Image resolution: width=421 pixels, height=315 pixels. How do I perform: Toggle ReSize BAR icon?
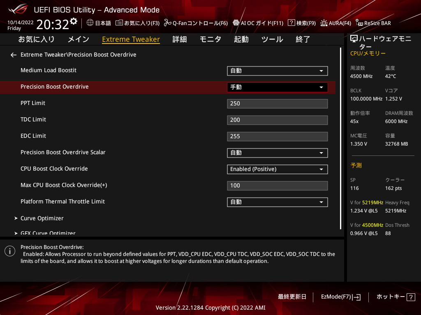click(359, 23)
